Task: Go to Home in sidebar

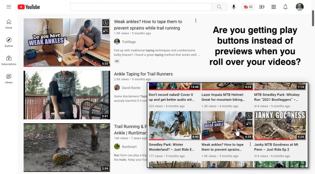Action: pos(9,24)
